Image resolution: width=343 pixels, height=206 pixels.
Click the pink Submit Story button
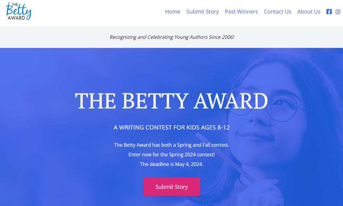171,187
